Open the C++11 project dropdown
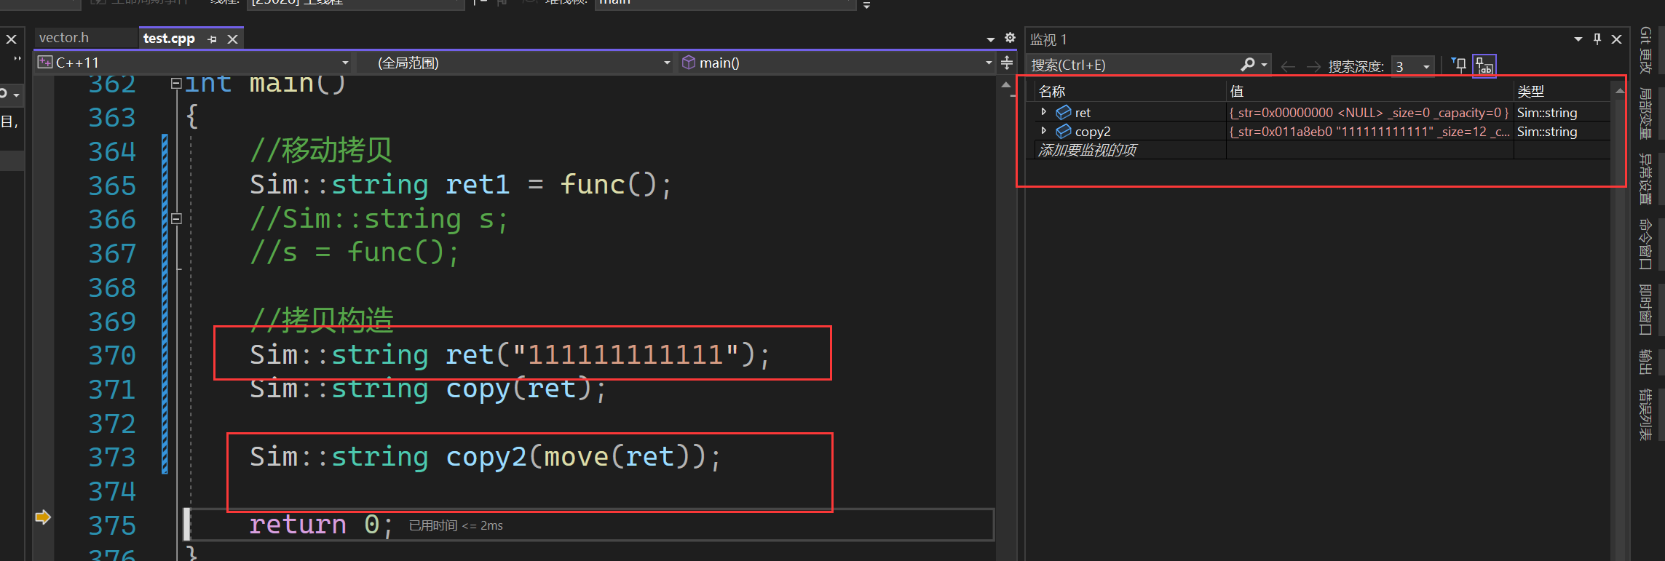This screenshot has width=1665, height=561. point(345,63)
